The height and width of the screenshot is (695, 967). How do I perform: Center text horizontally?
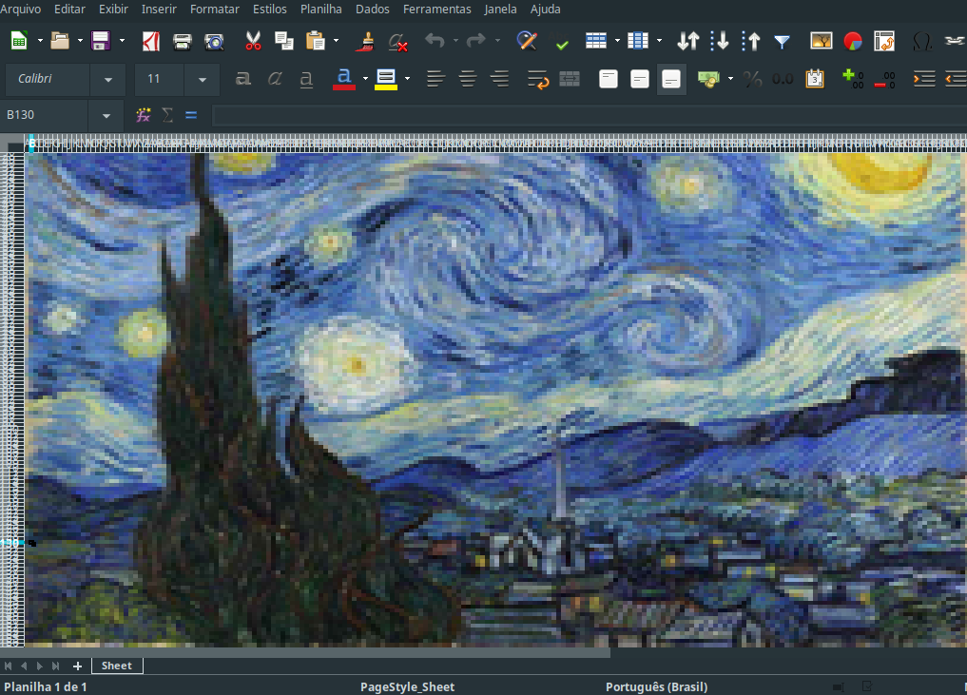coord(468,79)
